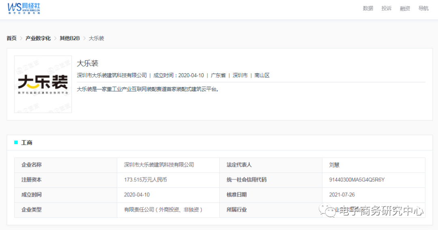This screenshot has width=438, height=230.
Task: Select 深圳市大乐装建筑科技有限公司 in the table
Action: (x=159, y=165)
